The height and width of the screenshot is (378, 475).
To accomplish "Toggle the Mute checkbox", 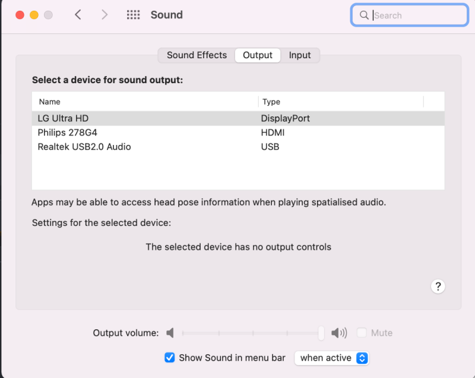I will pos(362,333).
